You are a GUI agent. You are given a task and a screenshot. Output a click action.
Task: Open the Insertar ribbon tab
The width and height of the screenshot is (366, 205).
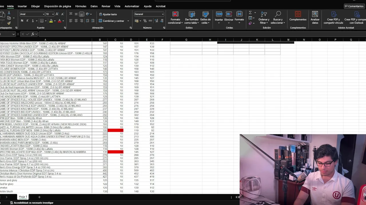(x=22, y=6)
